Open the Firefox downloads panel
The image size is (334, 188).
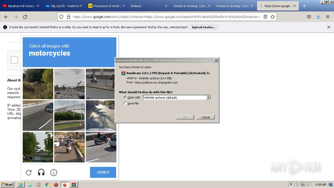(318, 17)
